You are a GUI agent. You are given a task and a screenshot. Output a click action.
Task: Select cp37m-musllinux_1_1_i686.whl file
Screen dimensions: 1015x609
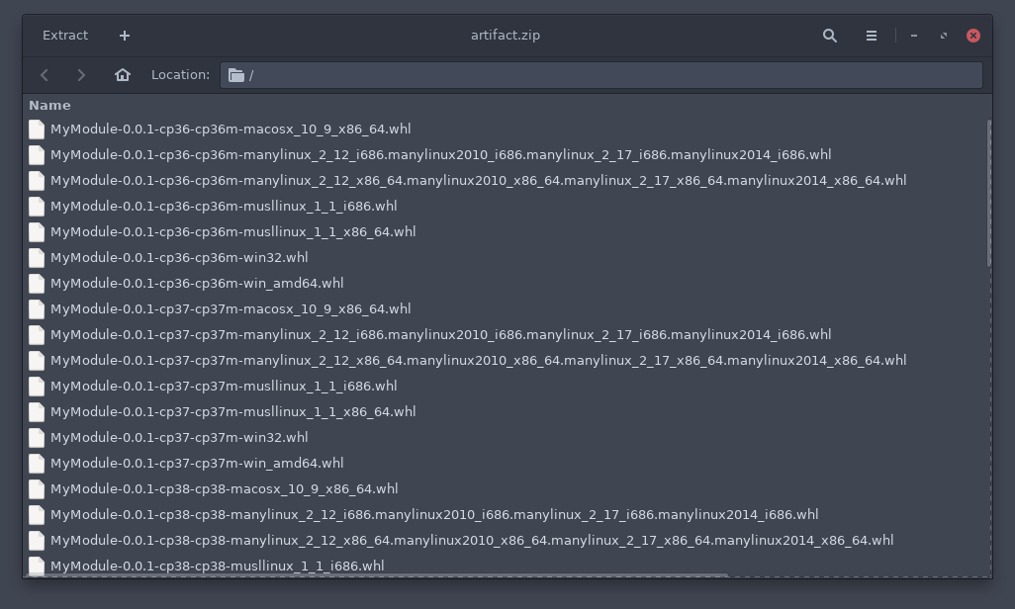point(224,387)
